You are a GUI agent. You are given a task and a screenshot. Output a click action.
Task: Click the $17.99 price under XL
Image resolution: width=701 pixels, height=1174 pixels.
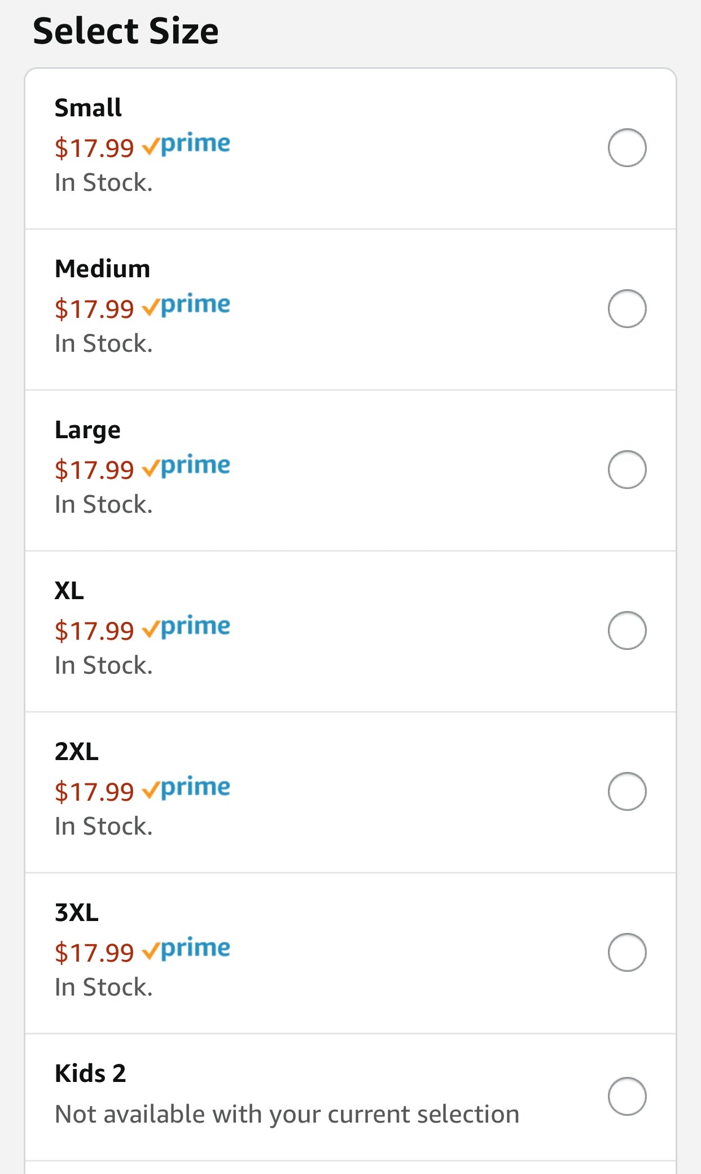click(x=94, y=631)
